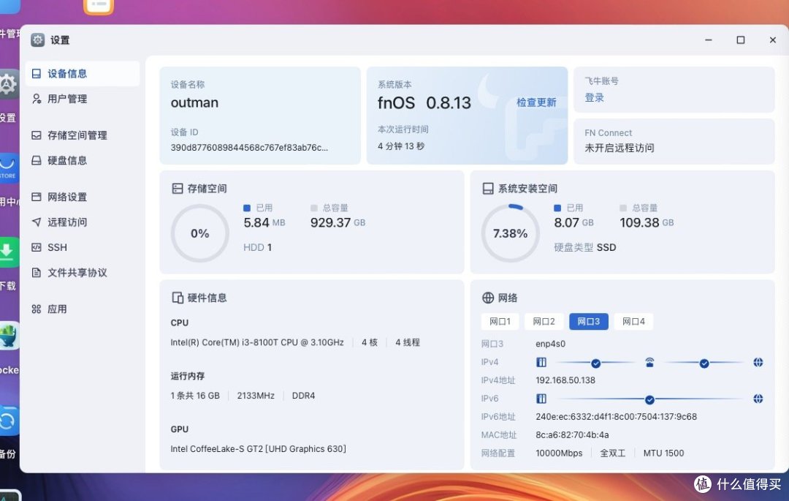789x501 pixels.
Task: Click the system 7.38% usage ring
Action: [510, 233]
